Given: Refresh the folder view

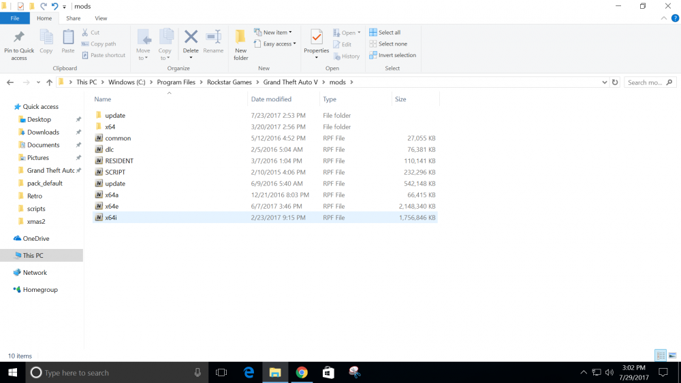Looking at the screenshot, I should click(615, 82).
